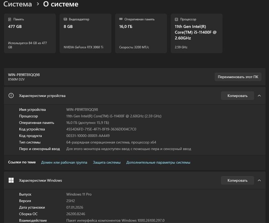Click the breadcrumb chevron after Система

pos(38,4)
